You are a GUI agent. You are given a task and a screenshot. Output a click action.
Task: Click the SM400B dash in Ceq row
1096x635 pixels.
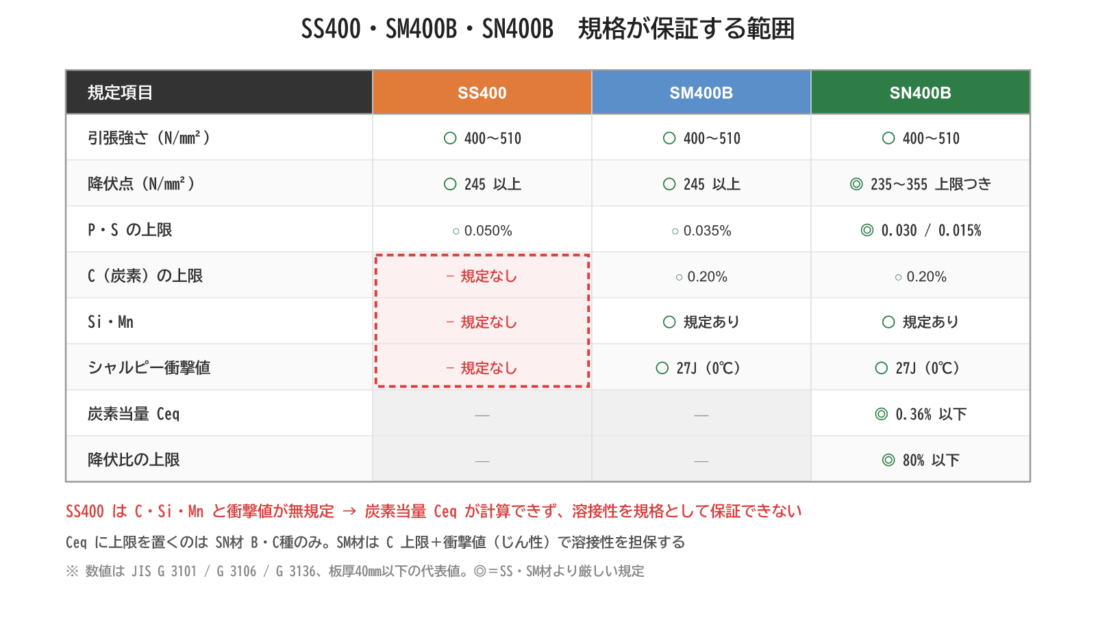701,415
